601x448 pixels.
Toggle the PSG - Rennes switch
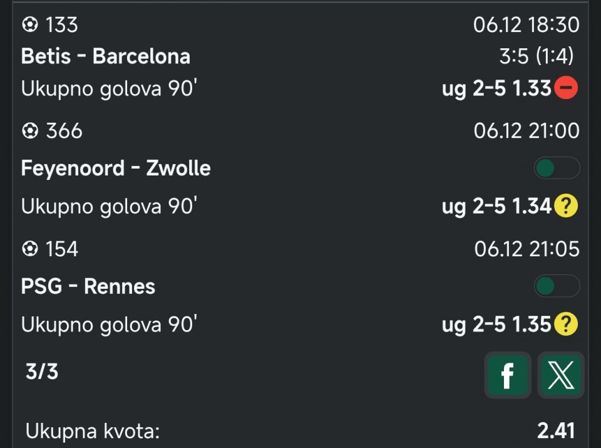click(557, 286)
